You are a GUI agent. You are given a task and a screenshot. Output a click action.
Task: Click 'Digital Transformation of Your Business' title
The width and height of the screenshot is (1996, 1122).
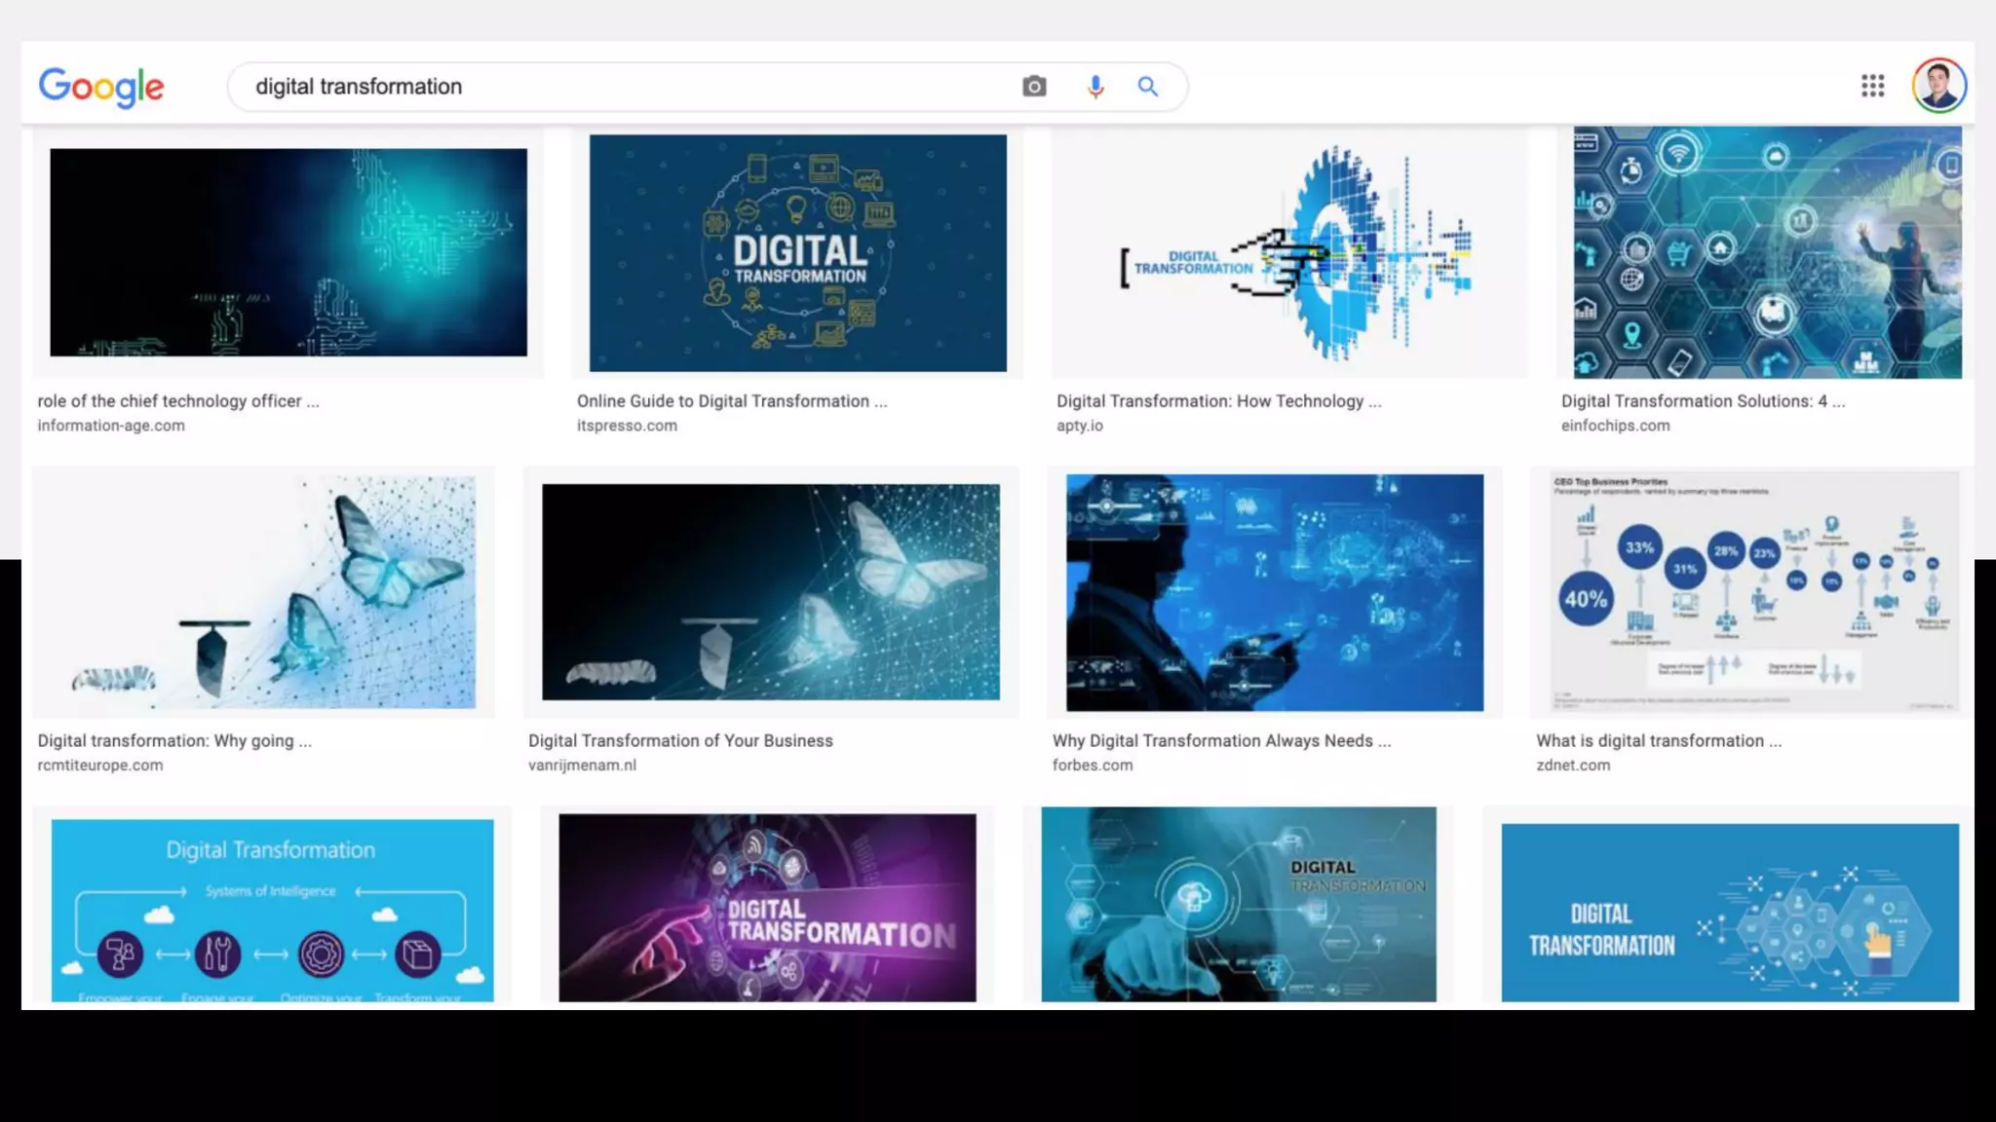click(680, 741)
